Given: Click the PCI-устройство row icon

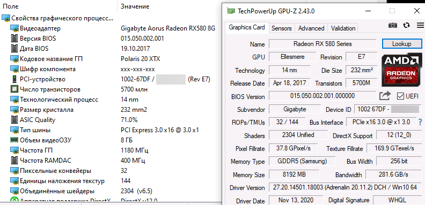Looking at the screenshot, I should (x=14, y=79).
